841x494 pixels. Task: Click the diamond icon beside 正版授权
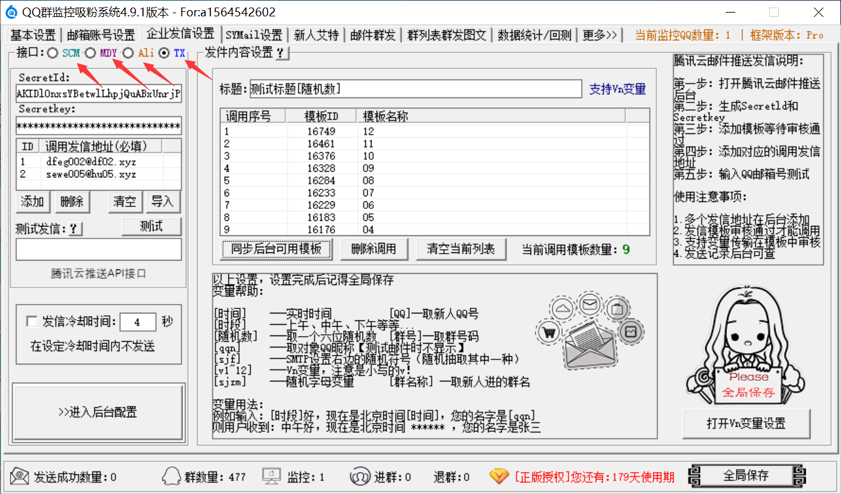pos(499,476)
